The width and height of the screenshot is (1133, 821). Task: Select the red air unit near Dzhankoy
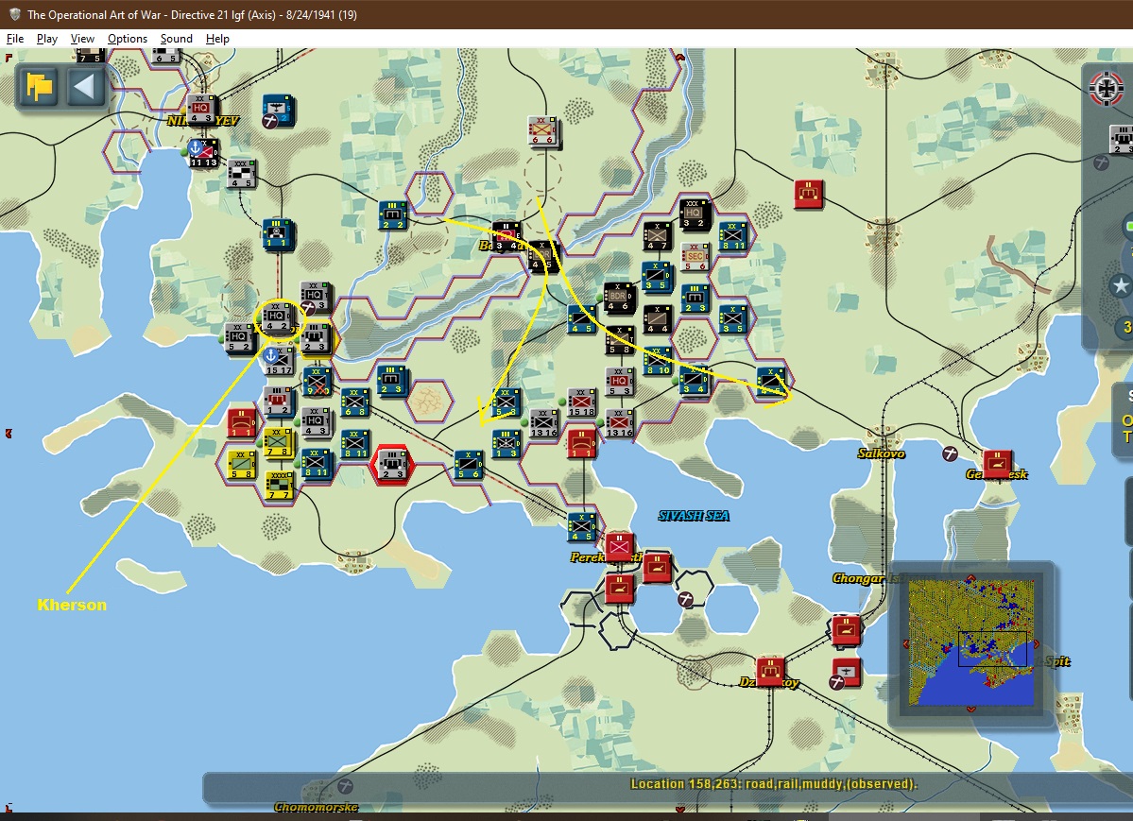(x=846, y=673)
